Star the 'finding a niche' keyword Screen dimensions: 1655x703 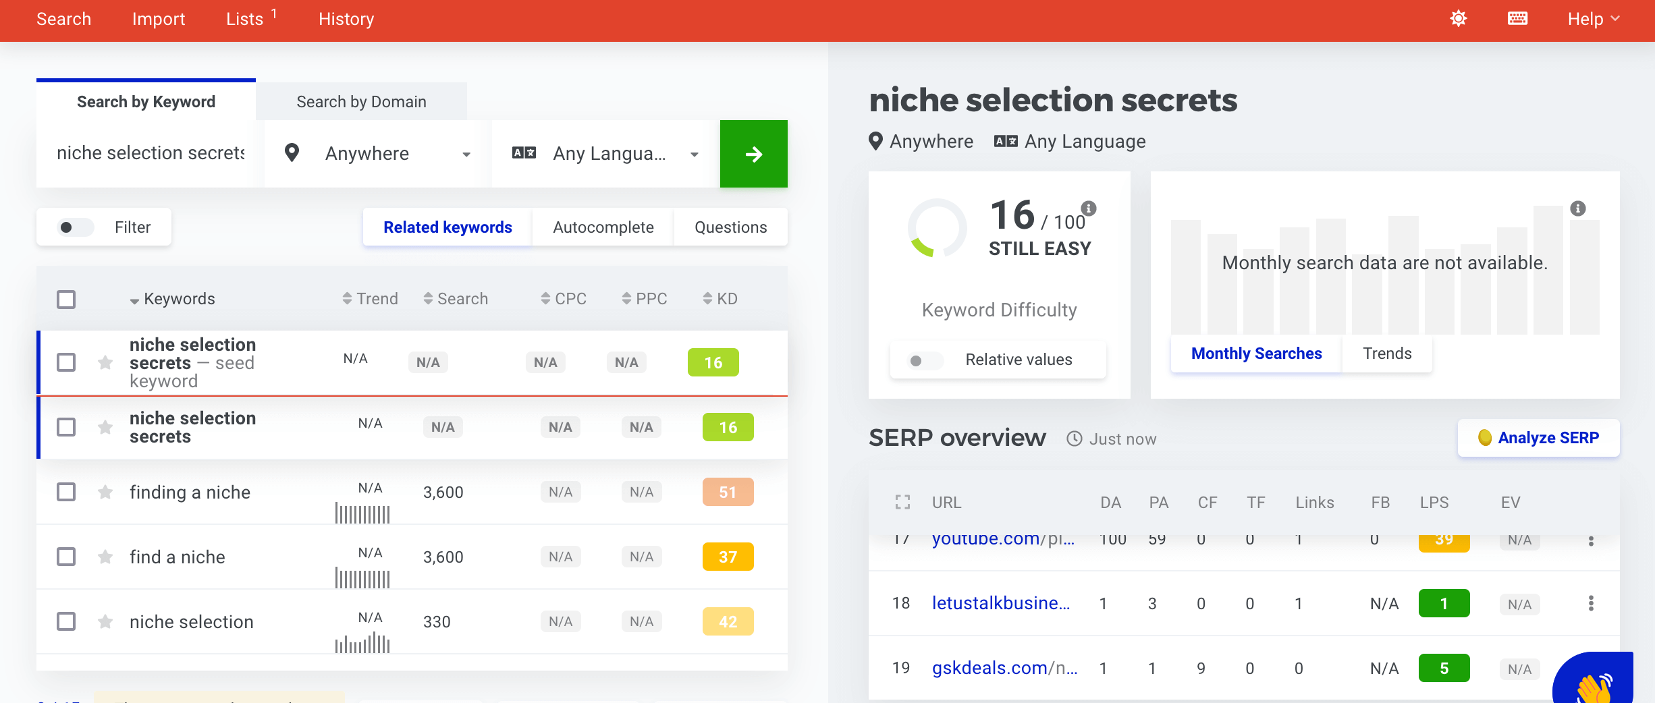(105, 492)
